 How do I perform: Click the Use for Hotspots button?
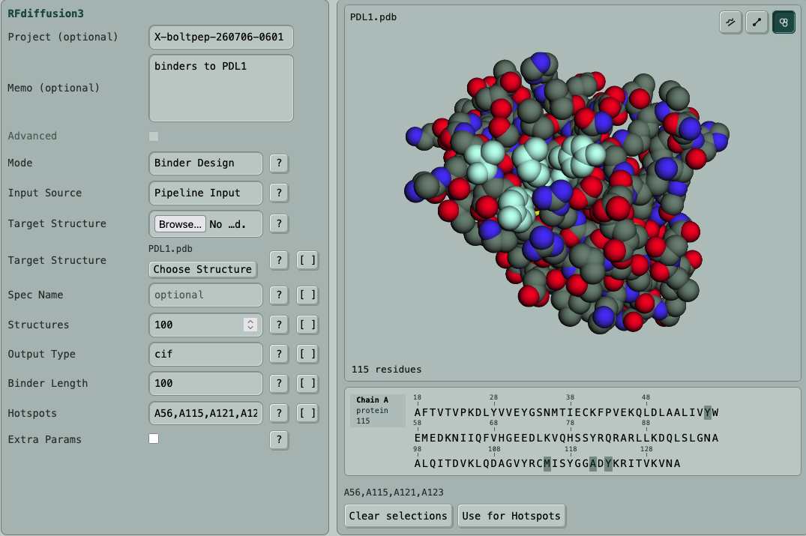point(511,516)
